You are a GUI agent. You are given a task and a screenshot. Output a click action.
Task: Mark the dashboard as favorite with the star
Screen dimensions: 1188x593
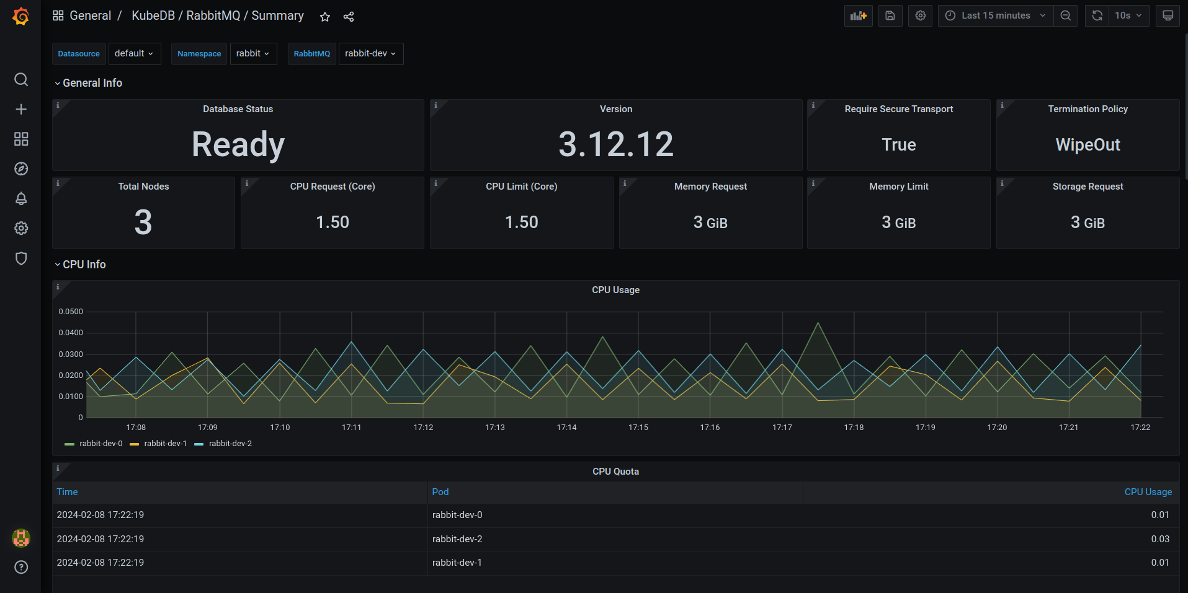(x=325, y=17)
